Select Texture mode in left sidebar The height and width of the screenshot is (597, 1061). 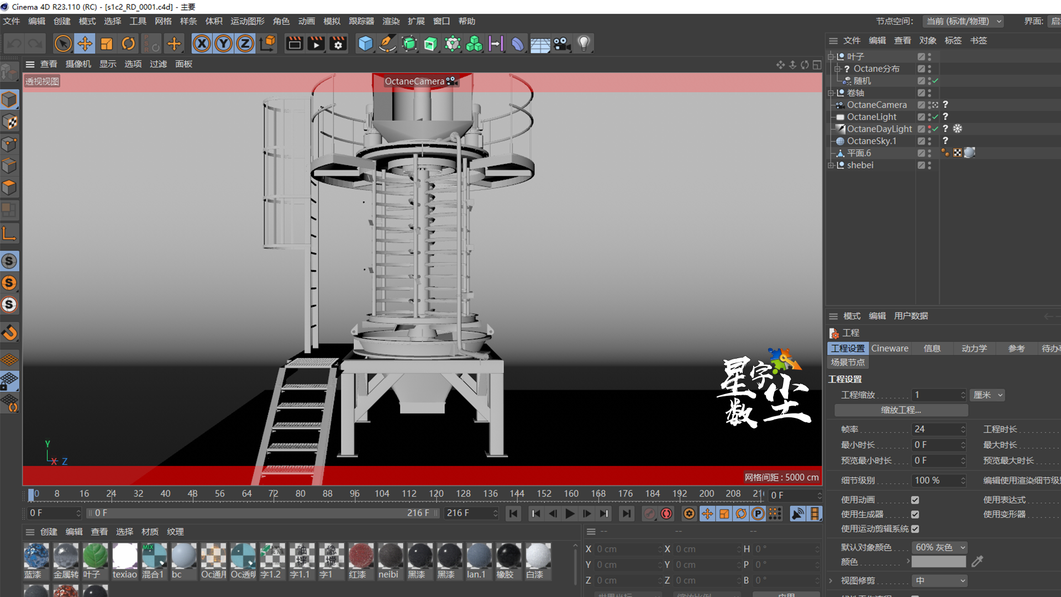9,122
